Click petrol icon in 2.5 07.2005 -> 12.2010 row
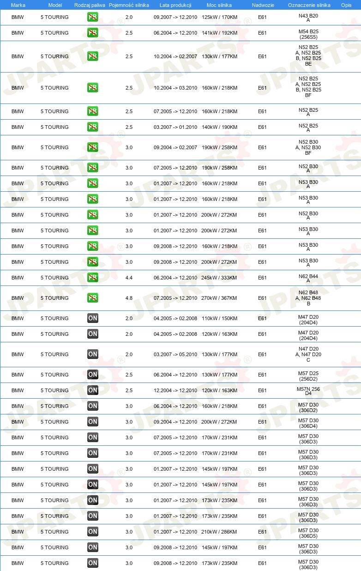Viewport: 361px width, 571px height. point(93,111)
